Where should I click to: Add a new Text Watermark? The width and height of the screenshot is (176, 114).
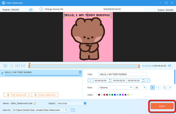16,95
